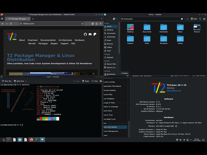
Task: Open the FAQ page on T2 website
Action: [x=73, y=44]
